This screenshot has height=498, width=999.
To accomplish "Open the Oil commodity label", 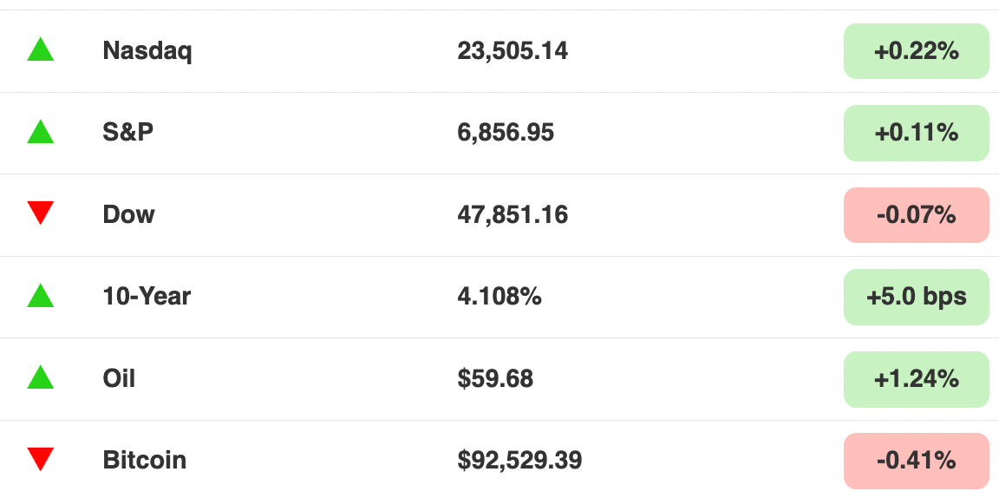I will point(119,378).
